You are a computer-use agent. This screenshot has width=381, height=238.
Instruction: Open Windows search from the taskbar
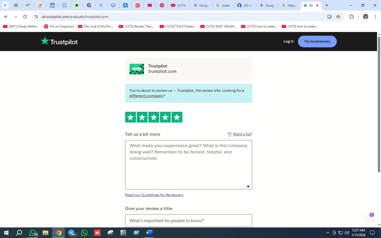coord(19,233)
